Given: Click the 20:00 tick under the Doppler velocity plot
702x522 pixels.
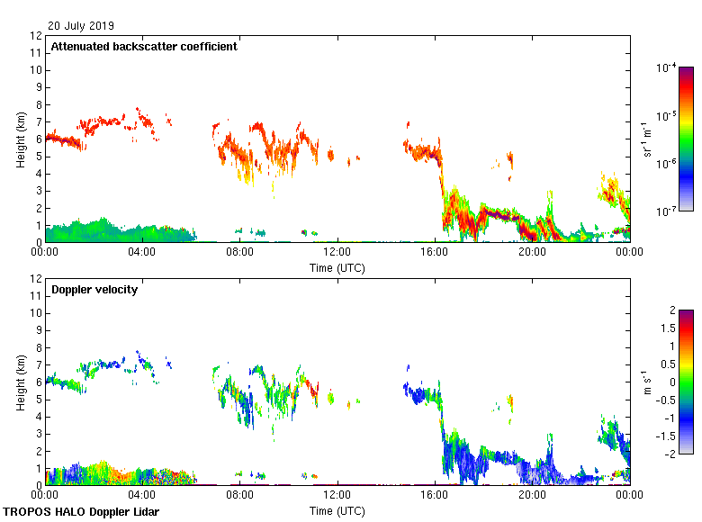Looking at the screenshot, I should coord(532,496).
